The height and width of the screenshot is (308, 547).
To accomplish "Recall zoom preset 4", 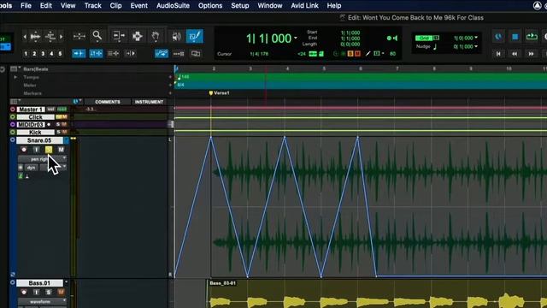I will coord(51,53).
